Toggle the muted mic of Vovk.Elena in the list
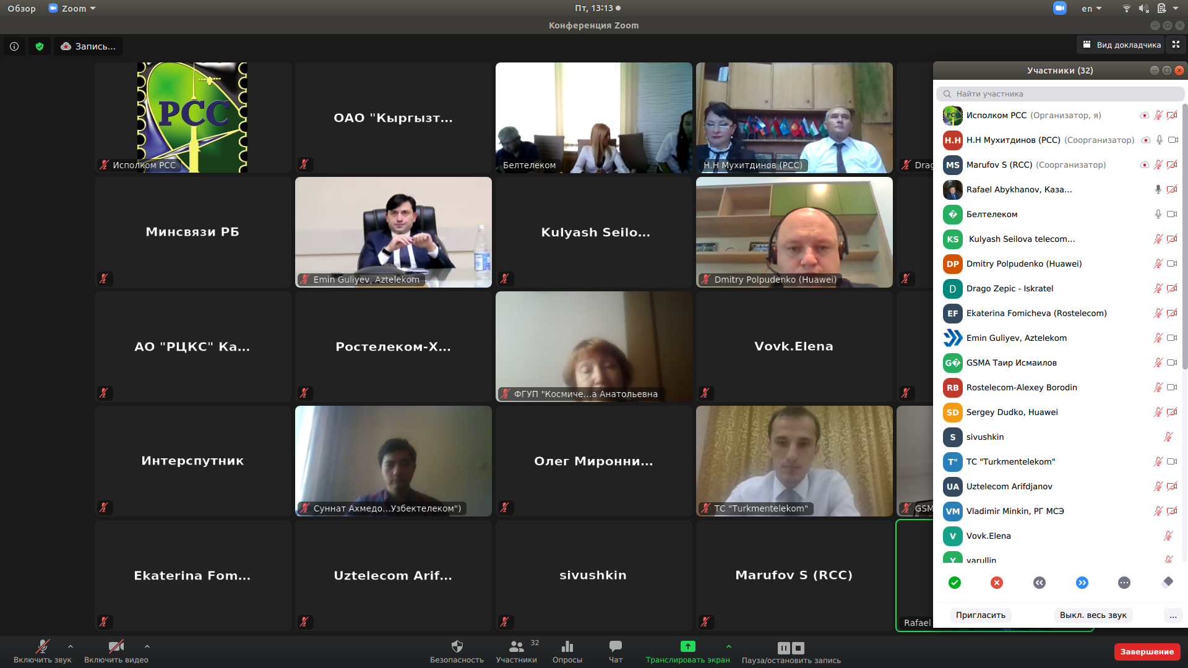This screenshot has height=668, width=1188. tap(1168, 536)
